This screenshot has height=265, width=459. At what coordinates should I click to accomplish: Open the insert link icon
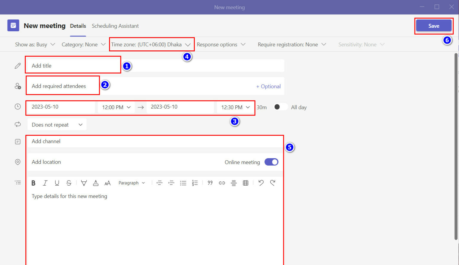click(222, 183)
